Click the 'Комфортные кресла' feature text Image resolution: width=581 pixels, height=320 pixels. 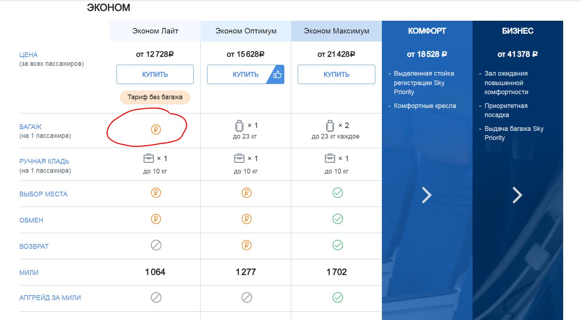click(425, 106)
